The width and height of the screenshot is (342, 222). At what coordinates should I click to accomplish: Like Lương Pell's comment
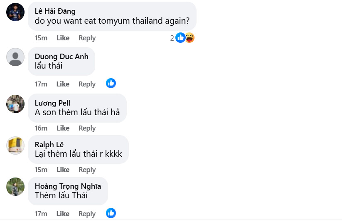click(63, 128)
